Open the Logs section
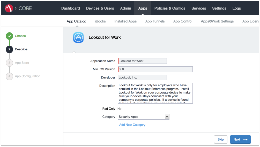 (236, 8)
